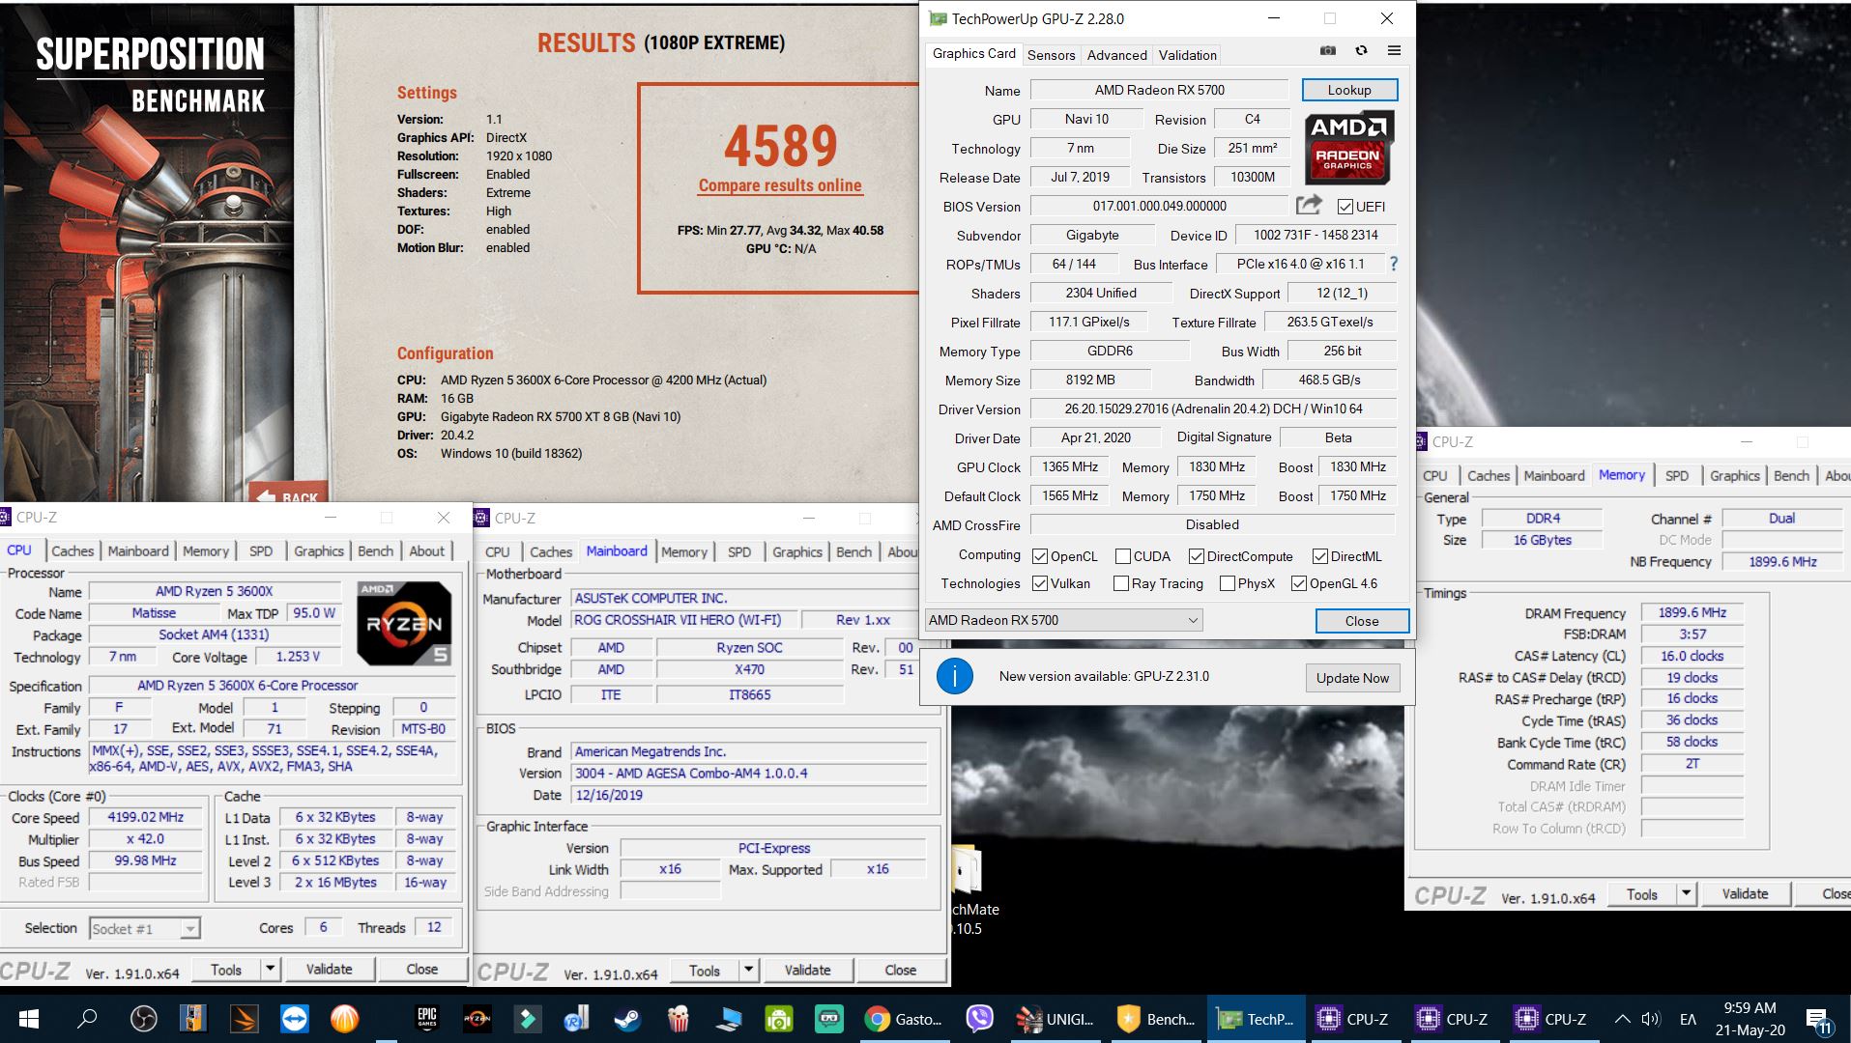
Task: Click the GPU-Z BIOS Version field
Action: click(1160, 206)
